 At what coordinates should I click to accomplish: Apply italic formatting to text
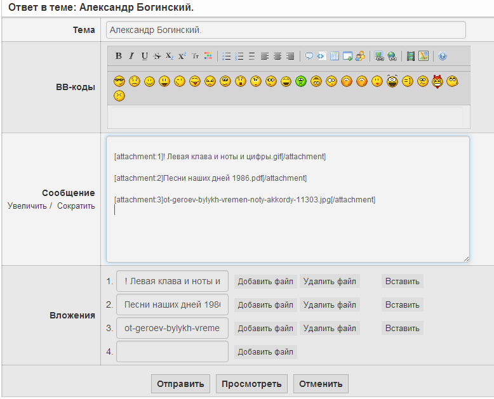[131, 56]
